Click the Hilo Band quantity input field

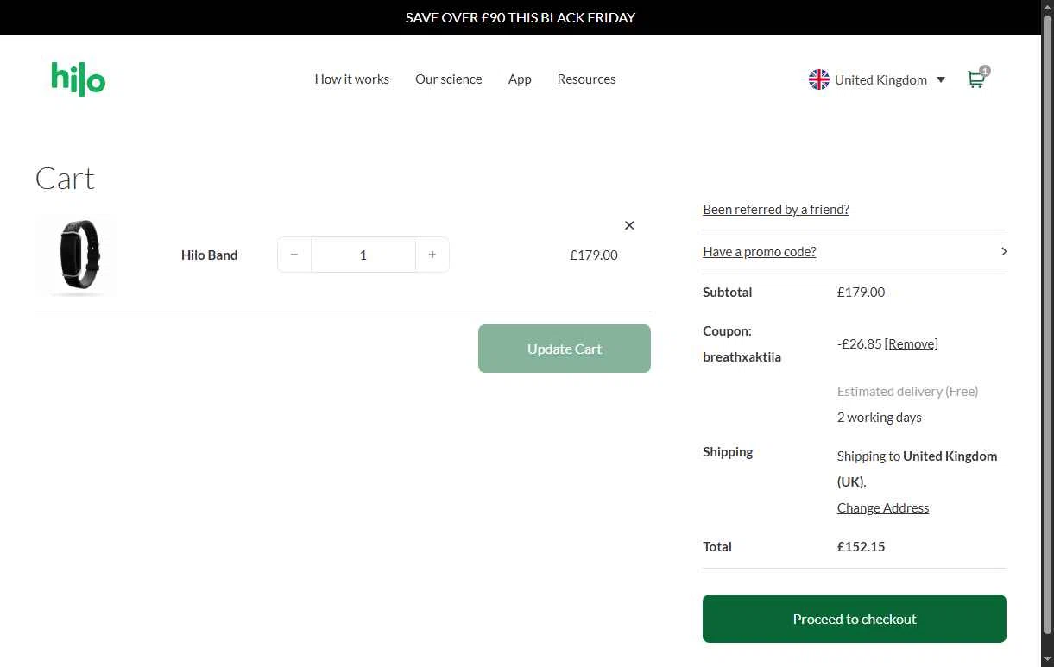coord(363,255)
